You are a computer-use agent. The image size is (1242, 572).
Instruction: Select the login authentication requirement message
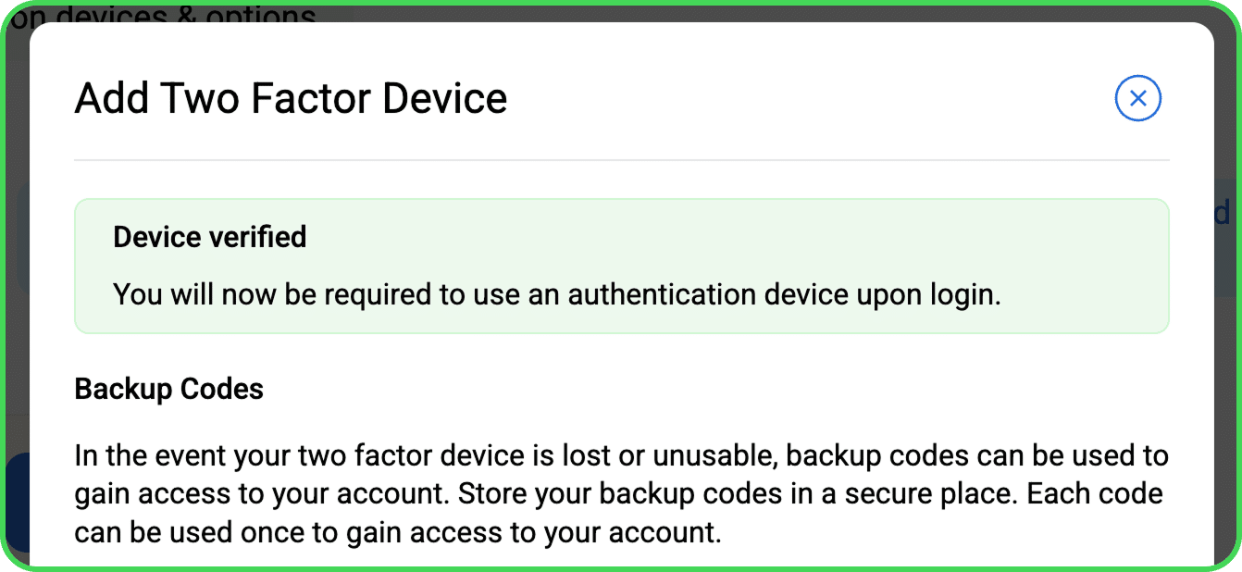tap(557, 295)
